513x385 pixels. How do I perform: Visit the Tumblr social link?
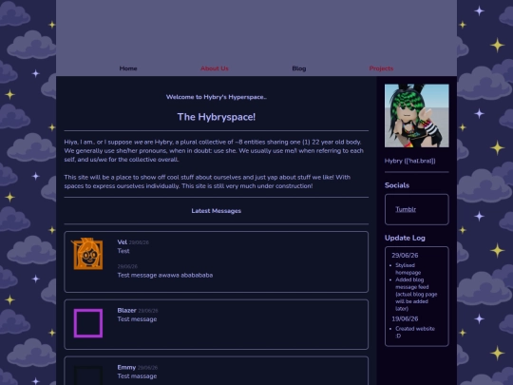click(406, 209)
